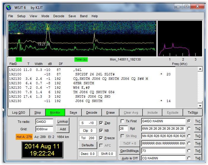Click the Clear Avg button
Viewport: 208px width, 165px height.
[x=131, y=112]
